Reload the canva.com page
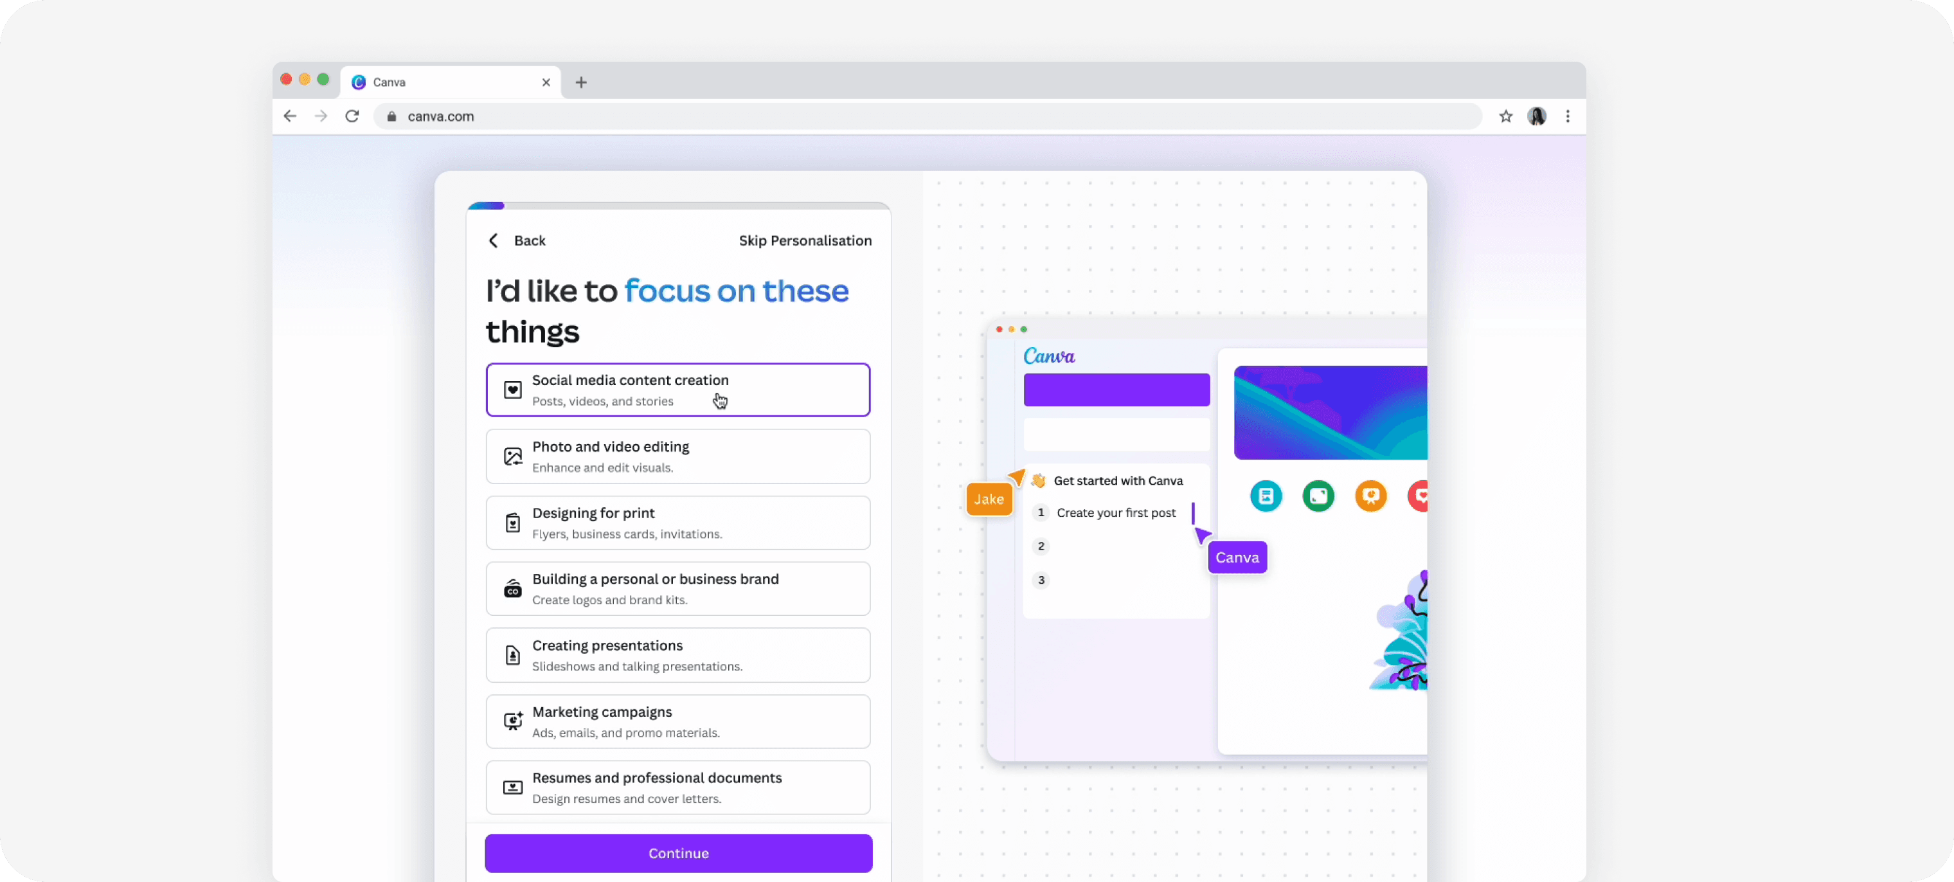 pyautogui.click(x=352, y=116)
